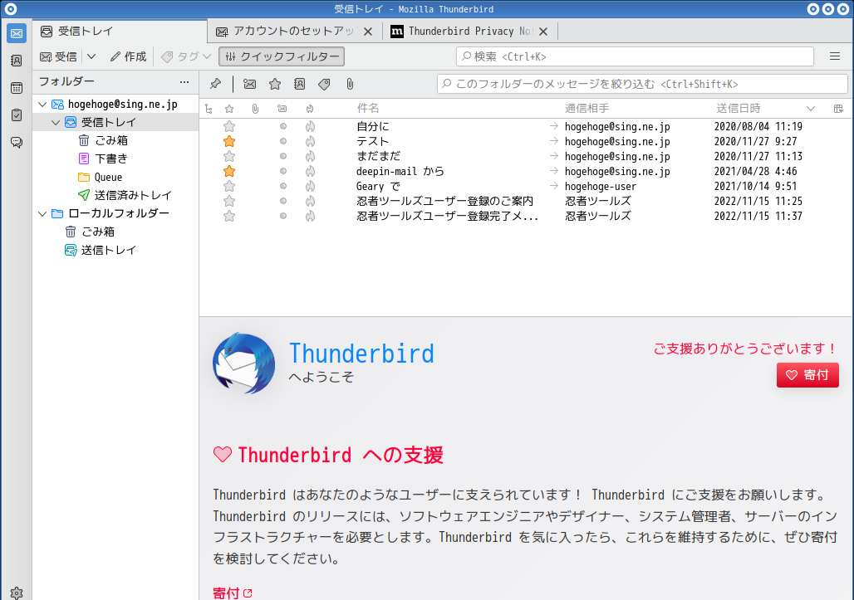Open the Address Book space

point(17,61)
